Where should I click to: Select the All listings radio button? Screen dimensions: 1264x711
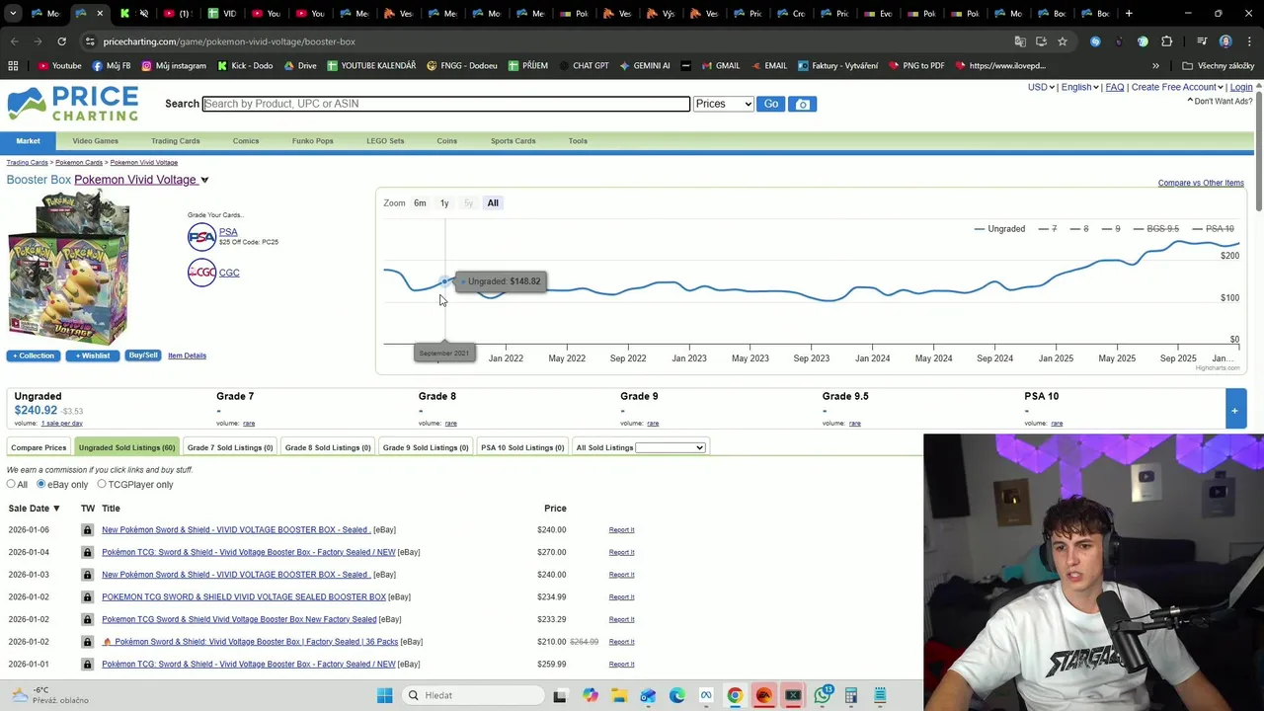[x=11, y=484]
